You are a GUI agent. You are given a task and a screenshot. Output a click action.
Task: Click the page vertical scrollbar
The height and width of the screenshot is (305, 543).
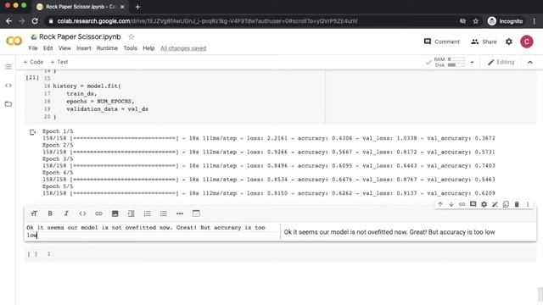[x=540, y=294]
